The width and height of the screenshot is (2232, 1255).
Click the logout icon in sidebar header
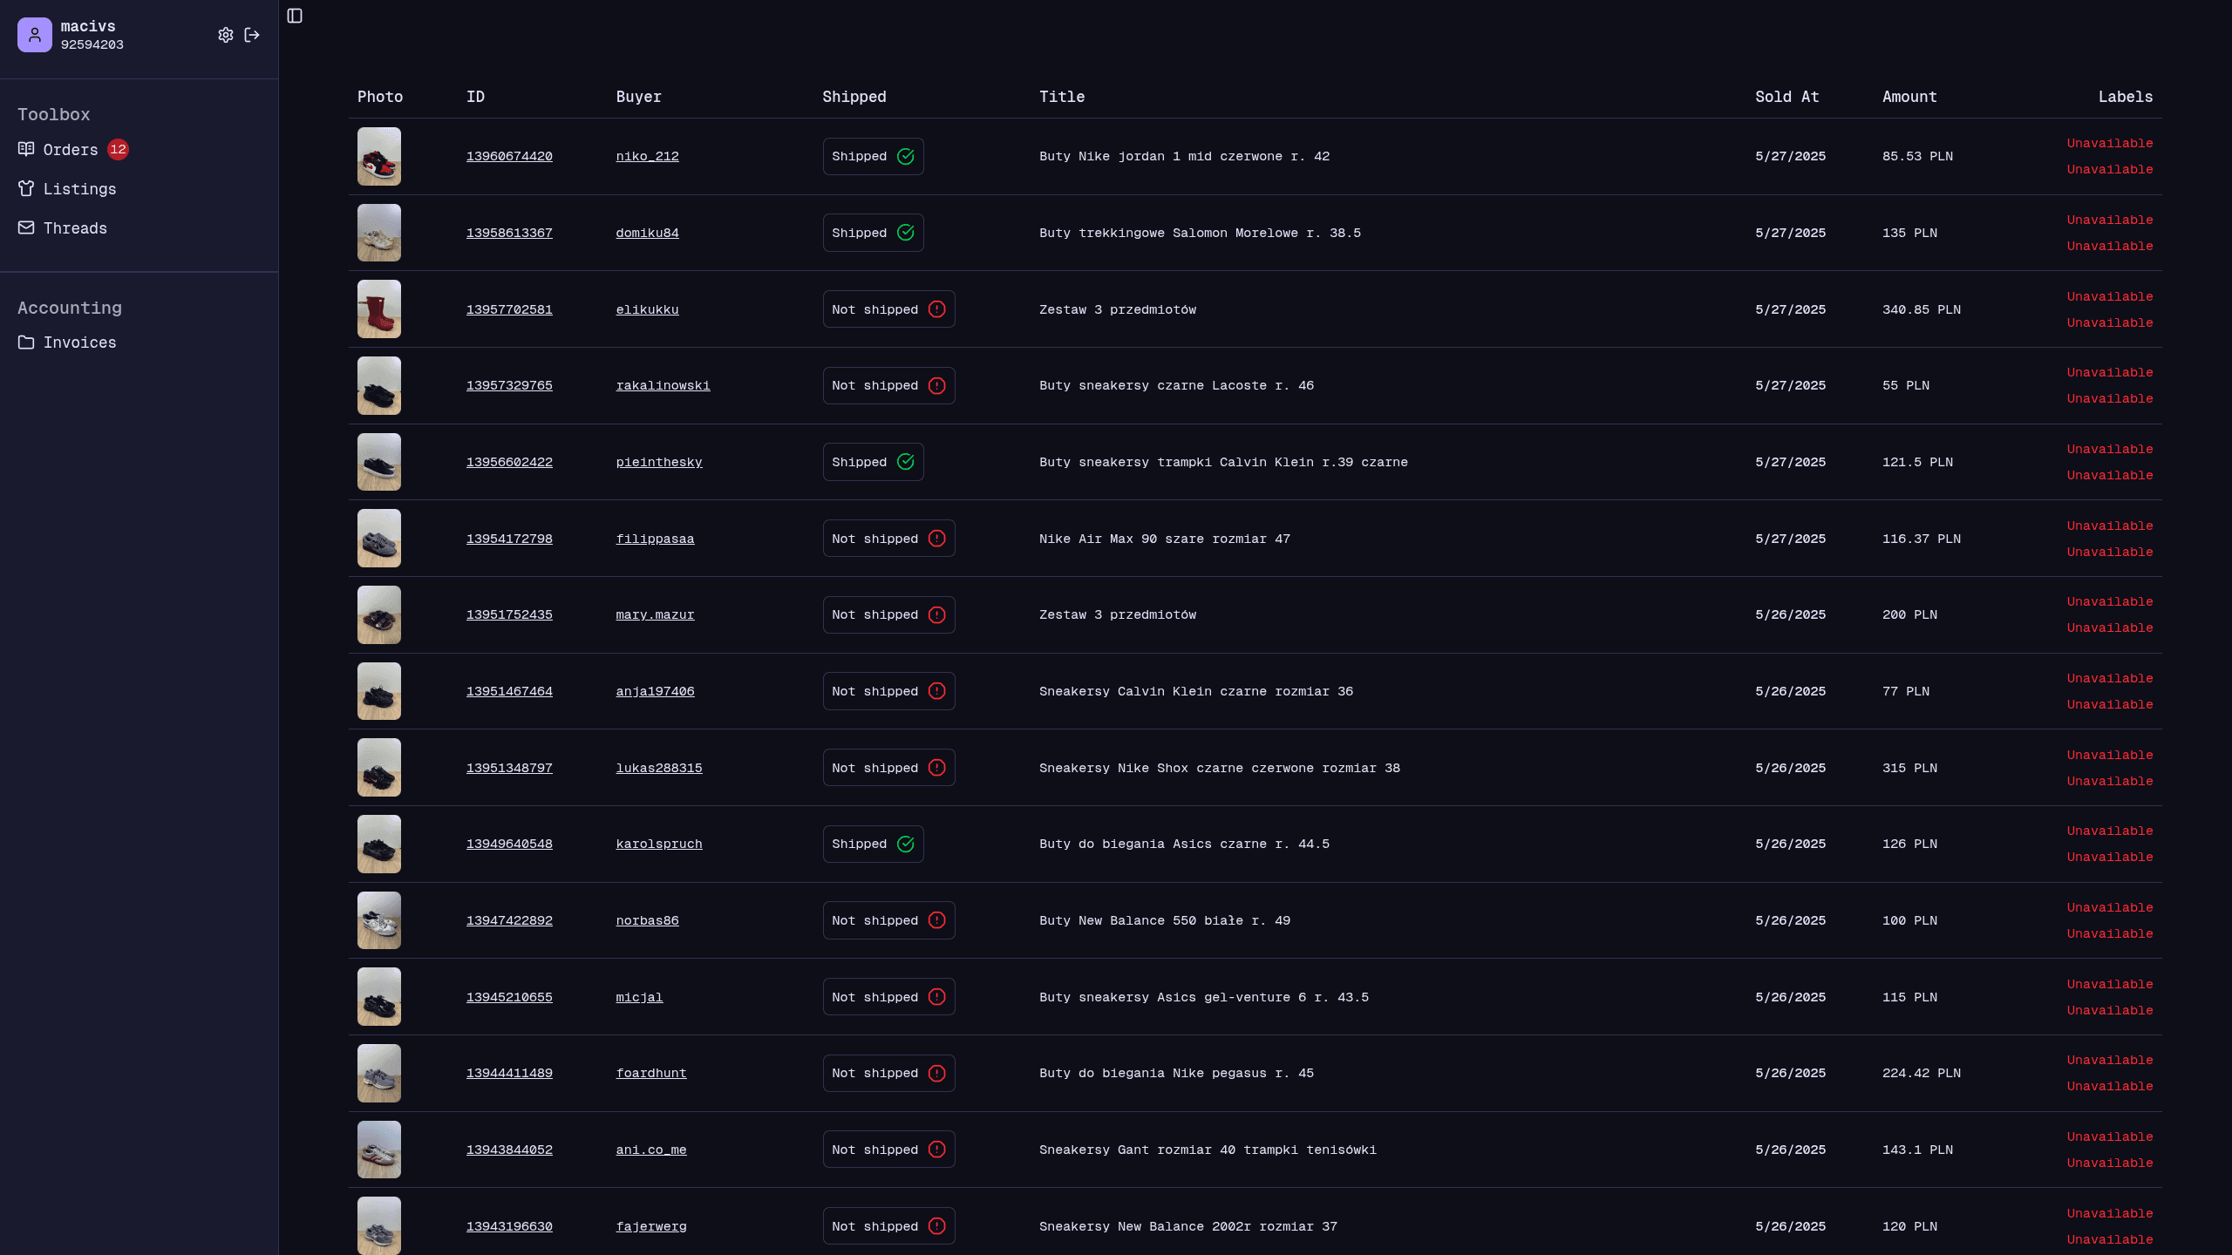tap(252, 35)
